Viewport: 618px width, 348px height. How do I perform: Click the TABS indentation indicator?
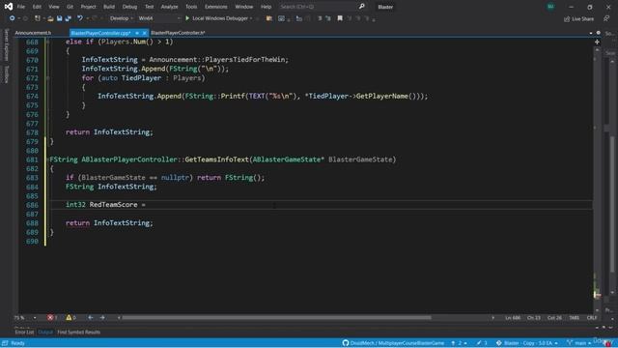point(575,318)
